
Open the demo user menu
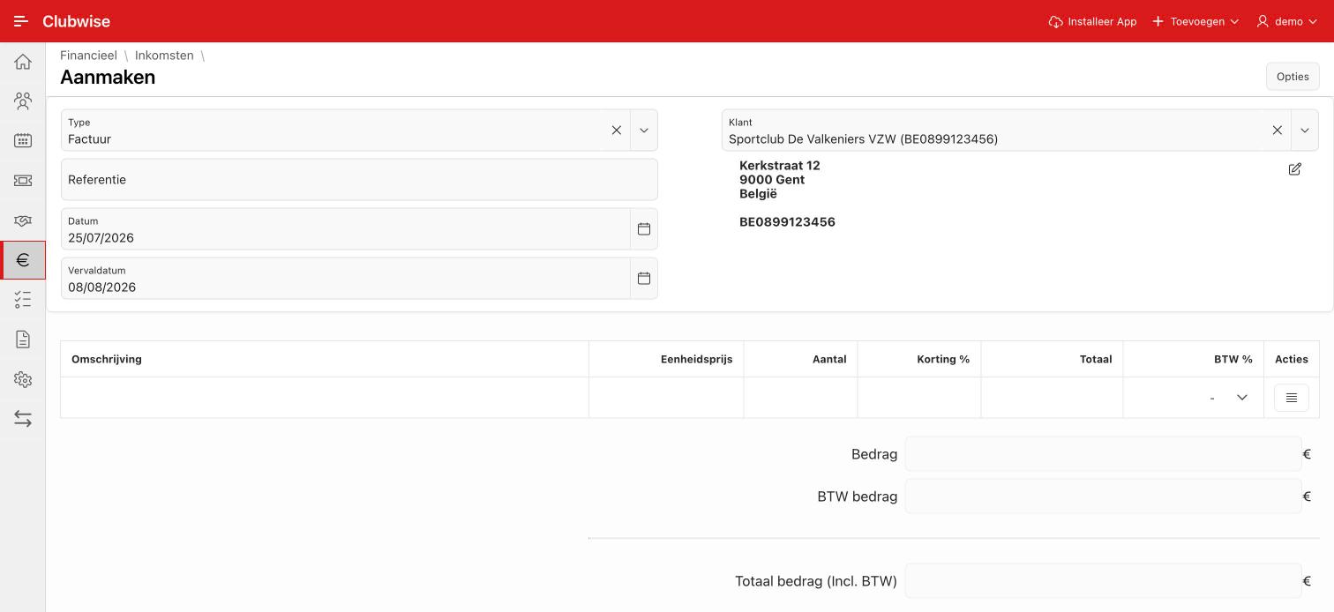1286,21
